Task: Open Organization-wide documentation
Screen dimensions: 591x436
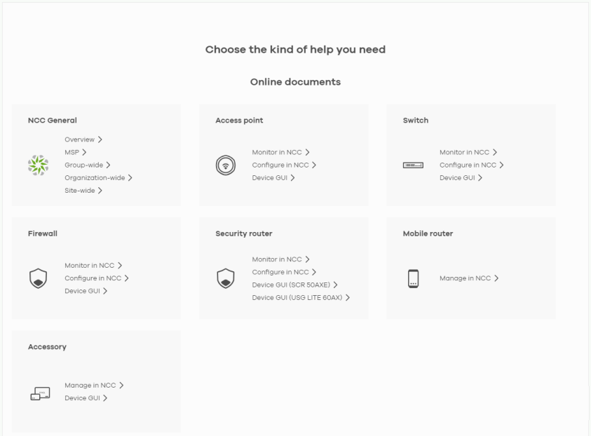Action: 98,177
